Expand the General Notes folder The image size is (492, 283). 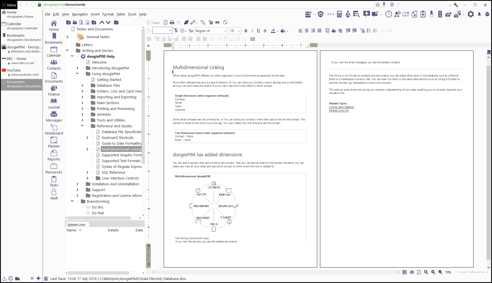[x=67, y=37]
